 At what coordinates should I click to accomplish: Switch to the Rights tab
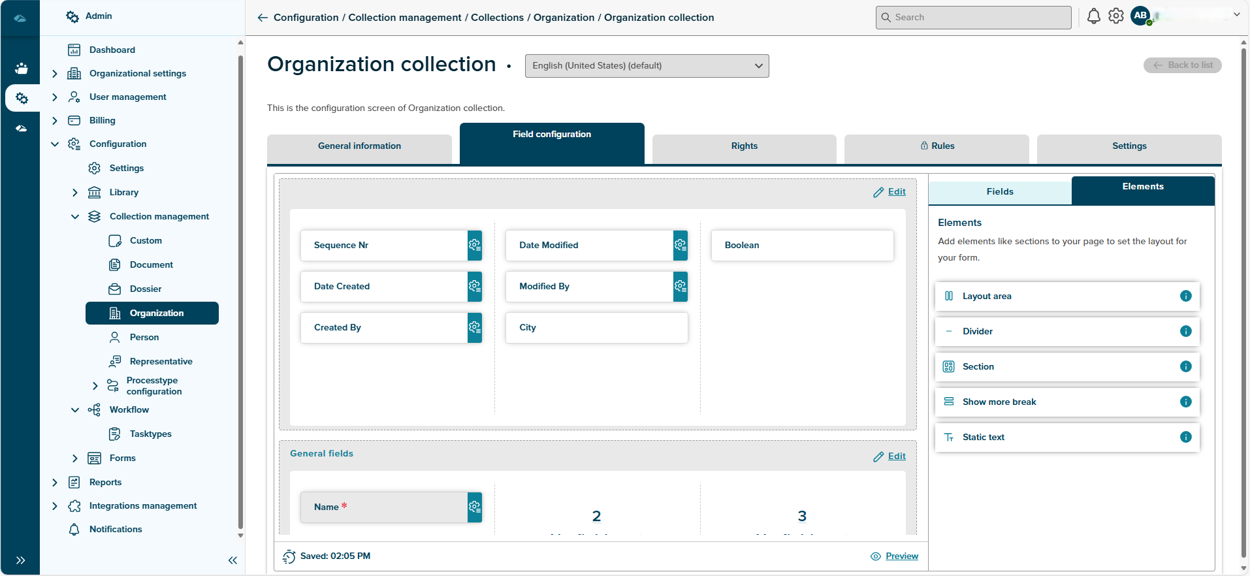tap(744, 146)
